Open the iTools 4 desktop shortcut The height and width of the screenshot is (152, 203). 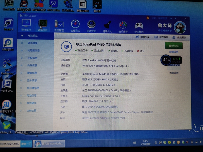8,24
